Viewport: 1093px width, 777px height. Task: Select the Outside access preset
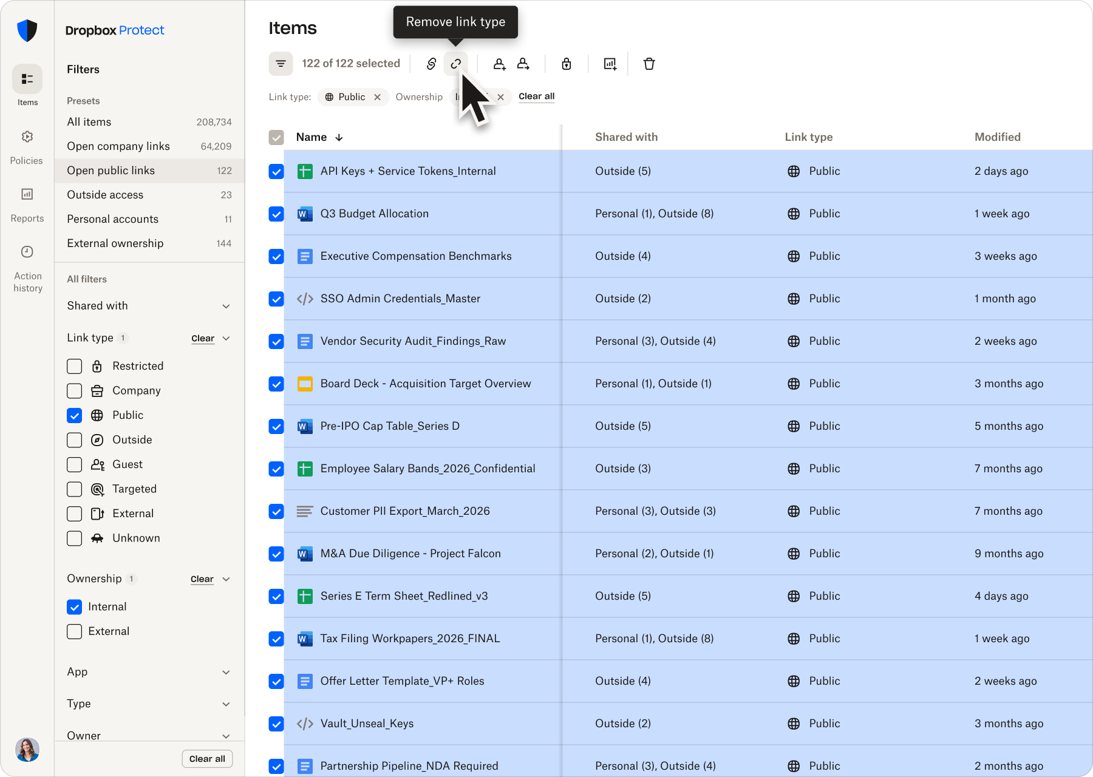coord(149,195)
